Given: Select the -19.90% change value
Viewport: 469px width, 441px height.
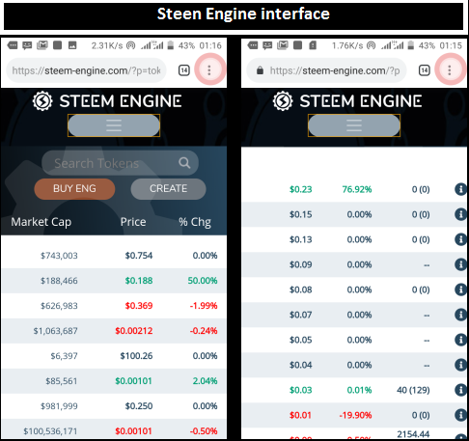Looking at the screenshot, I should (x=355, y=415).
